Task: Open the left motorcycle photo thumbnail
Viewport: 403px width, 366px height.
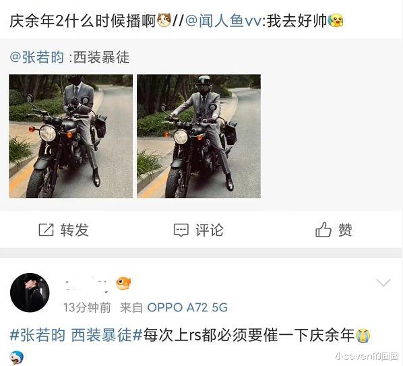Action: [x=71, y=136]
